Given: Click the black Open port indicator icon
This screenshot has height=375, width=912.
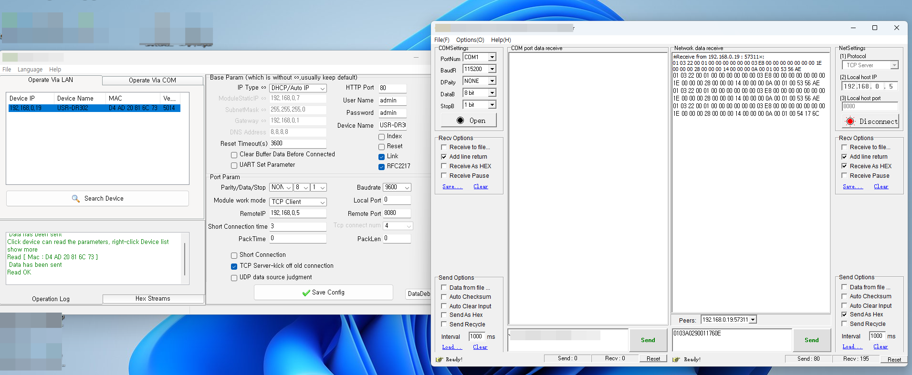Looking at the screenshot, I should pos(460,121).
